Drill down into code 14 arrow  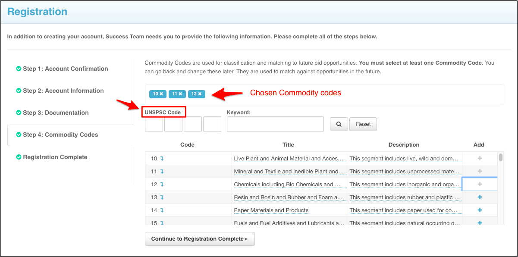coord(162,210)
